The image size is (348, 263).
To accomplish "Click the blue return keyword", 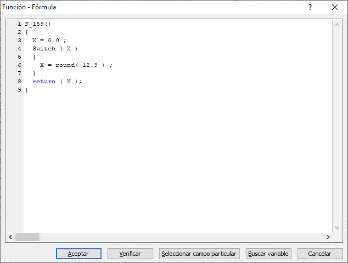I will point(44,82).
